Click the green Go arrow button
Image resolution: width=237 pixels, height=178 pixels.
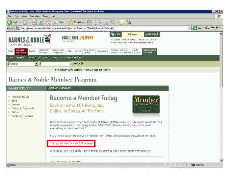click(195, 28)
